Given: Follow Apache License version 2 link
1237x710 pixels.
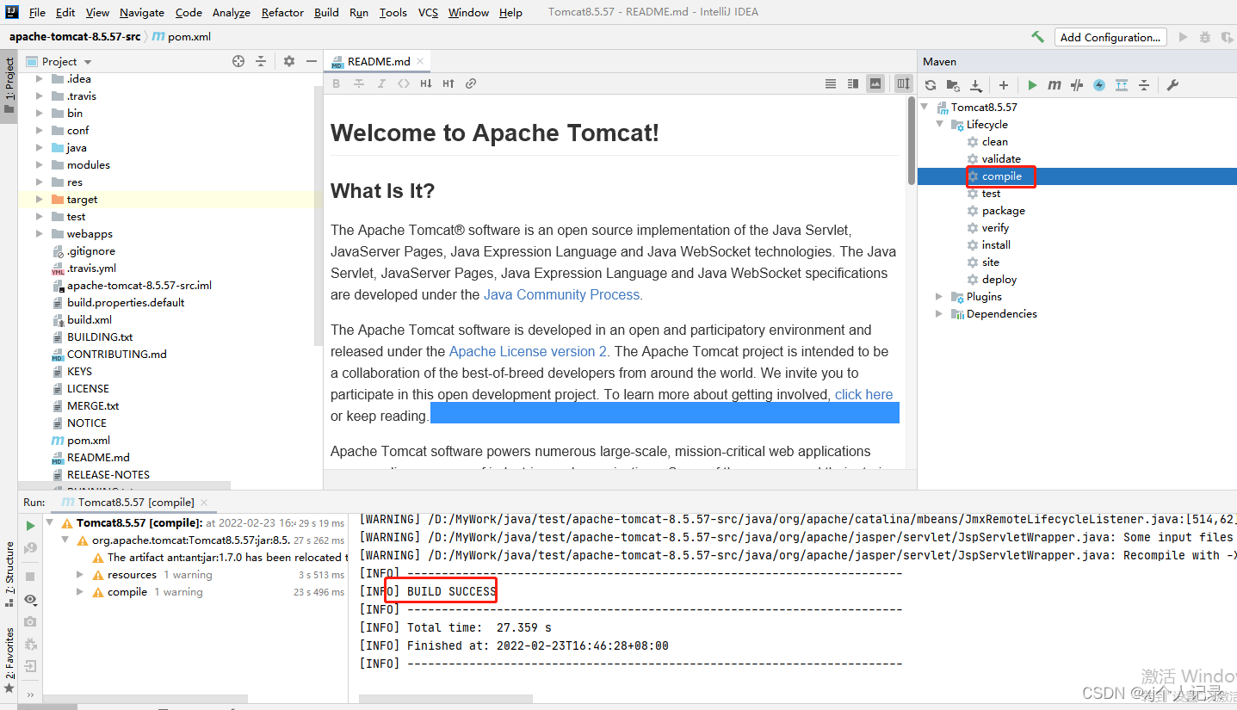Looking at the screenshot, I should click(528, 351).
